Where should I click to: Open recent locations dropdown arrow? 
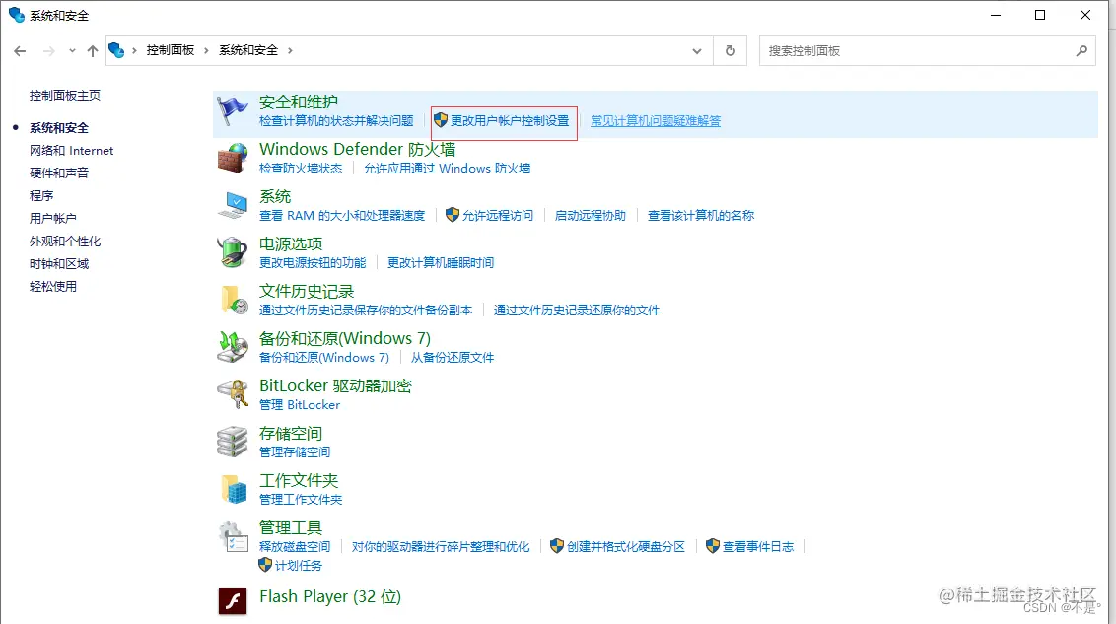coord(72,50)
